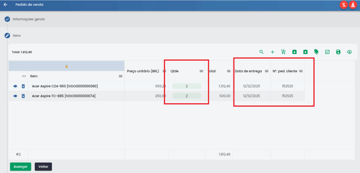The height and width of the screenshot is (173, 360).
Task: Open the price tags icon
Action: point(316,52)
